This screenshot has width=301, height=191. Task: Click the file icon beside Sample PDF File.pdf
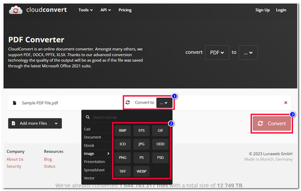[15, 103]
